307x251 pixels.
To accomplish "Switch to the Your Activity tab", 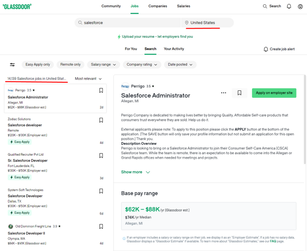I will click(x=174, y=49).
